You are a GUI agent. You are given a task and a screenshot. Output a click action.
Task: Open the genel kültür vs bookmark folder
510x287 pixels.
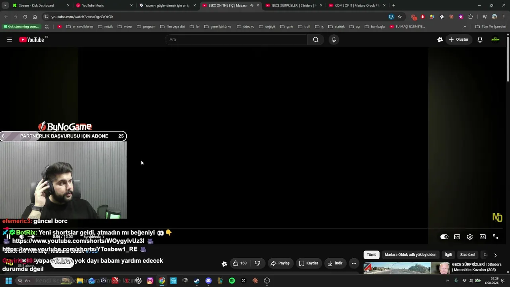coord(218,27)
